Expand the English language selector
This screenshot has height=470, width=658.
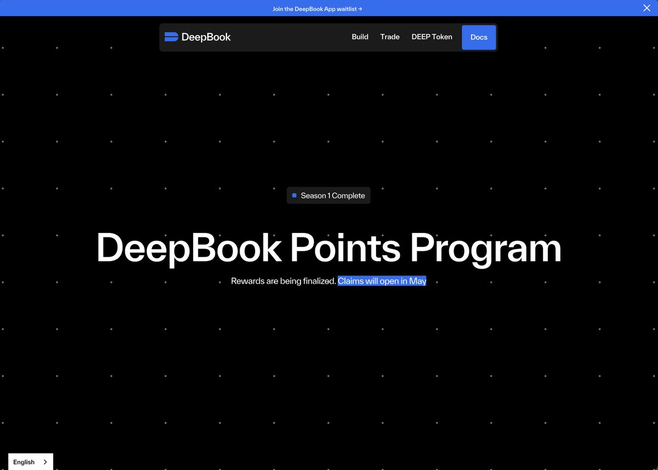click(31, 462)
